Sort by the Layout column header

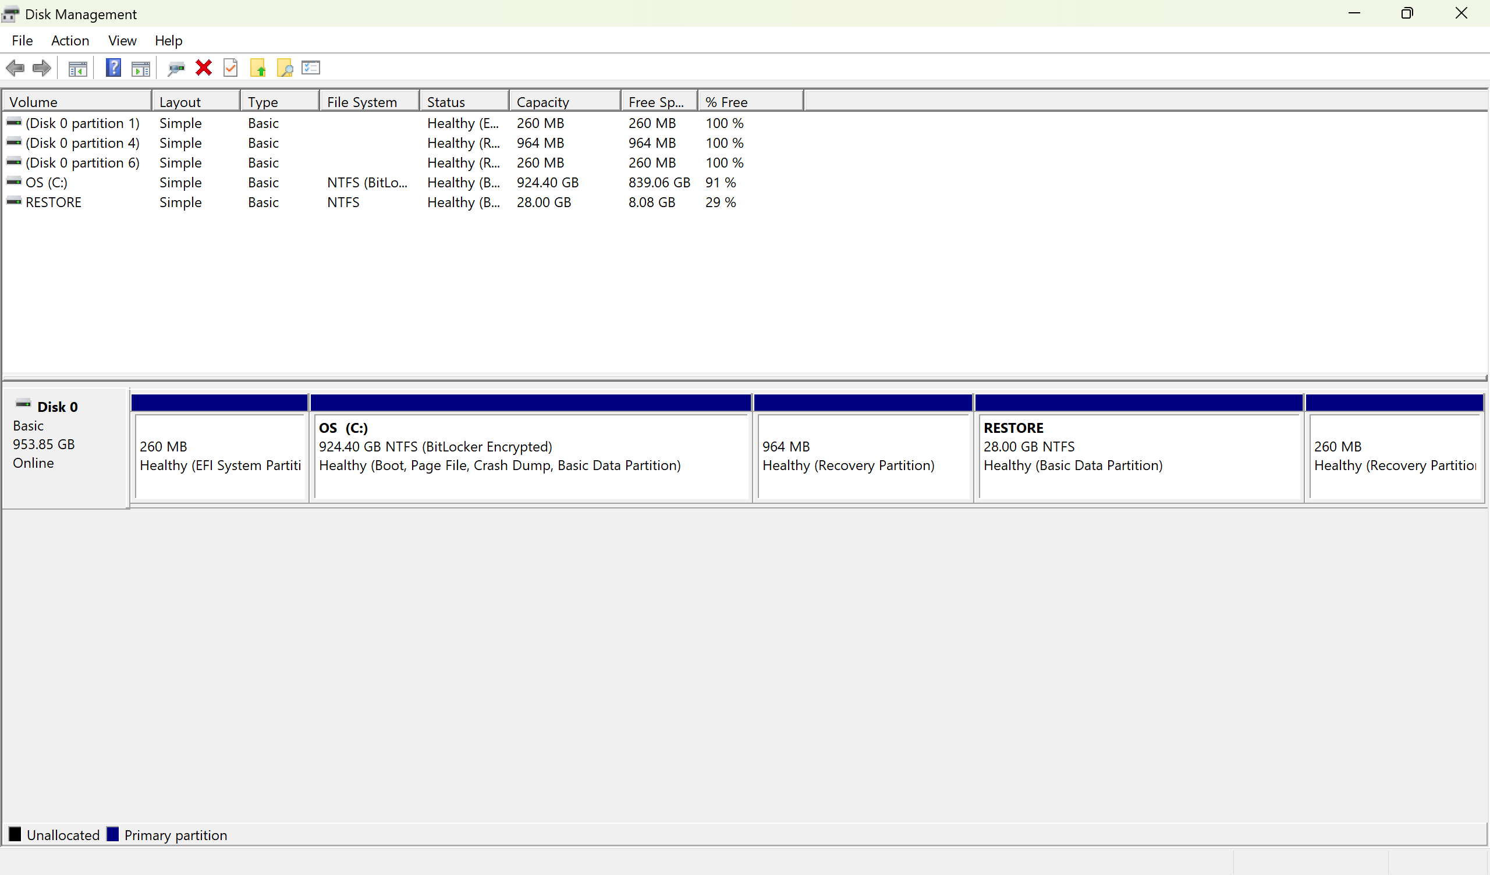point(196,102)
